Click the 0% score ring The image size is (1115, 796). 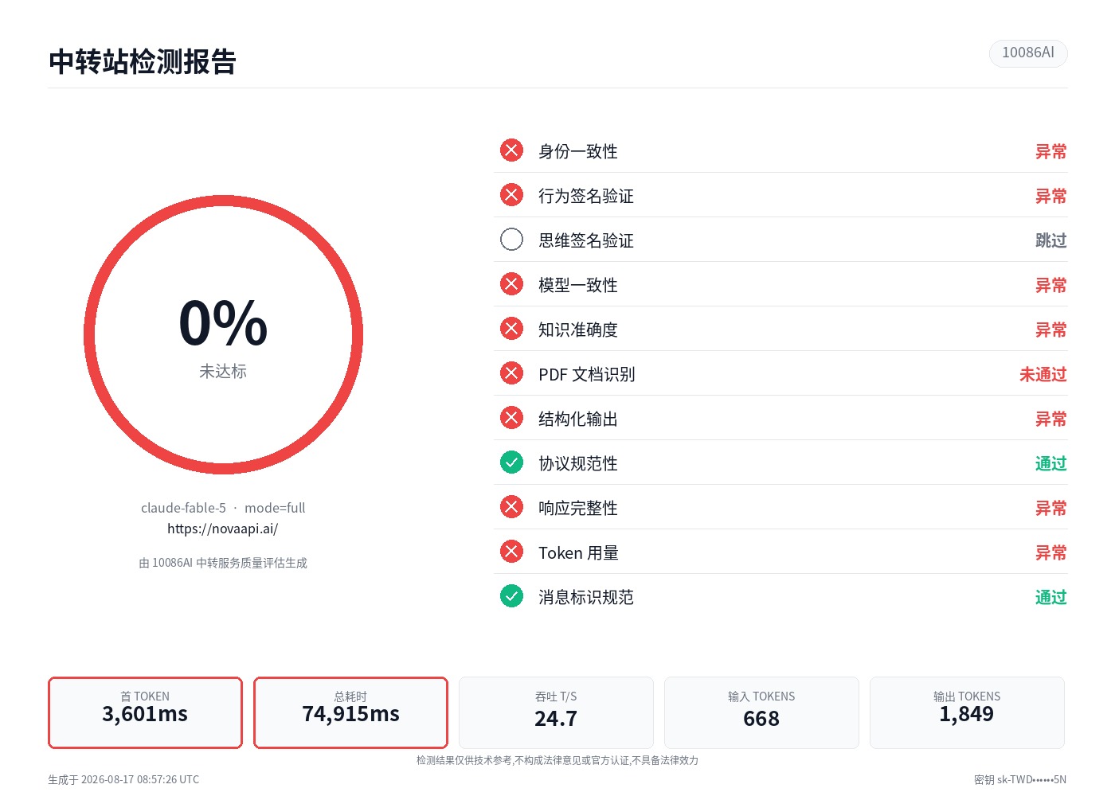223,335
